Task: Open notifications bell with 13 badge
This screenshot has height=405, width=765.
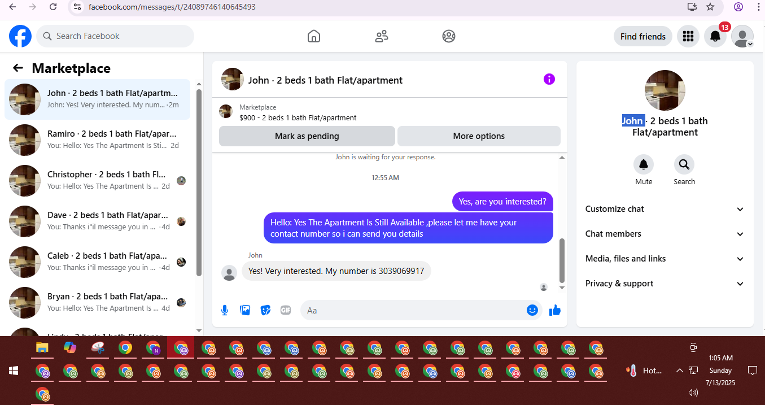Action: (x=715, y=36)
